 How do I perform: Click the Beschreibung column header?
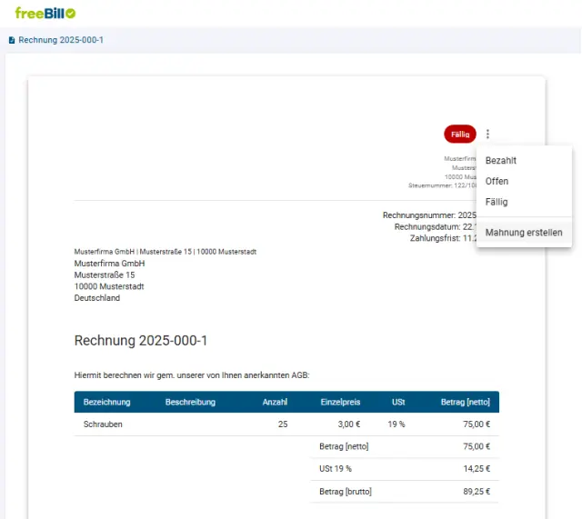pos(190,402)
